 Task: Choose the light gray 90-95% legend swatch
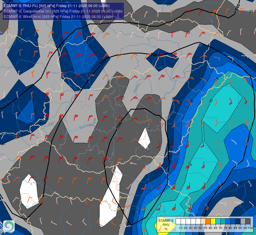(x=243, y=221)
